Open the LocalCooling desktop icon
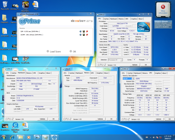The image size is (175, 140). (25, 60)
